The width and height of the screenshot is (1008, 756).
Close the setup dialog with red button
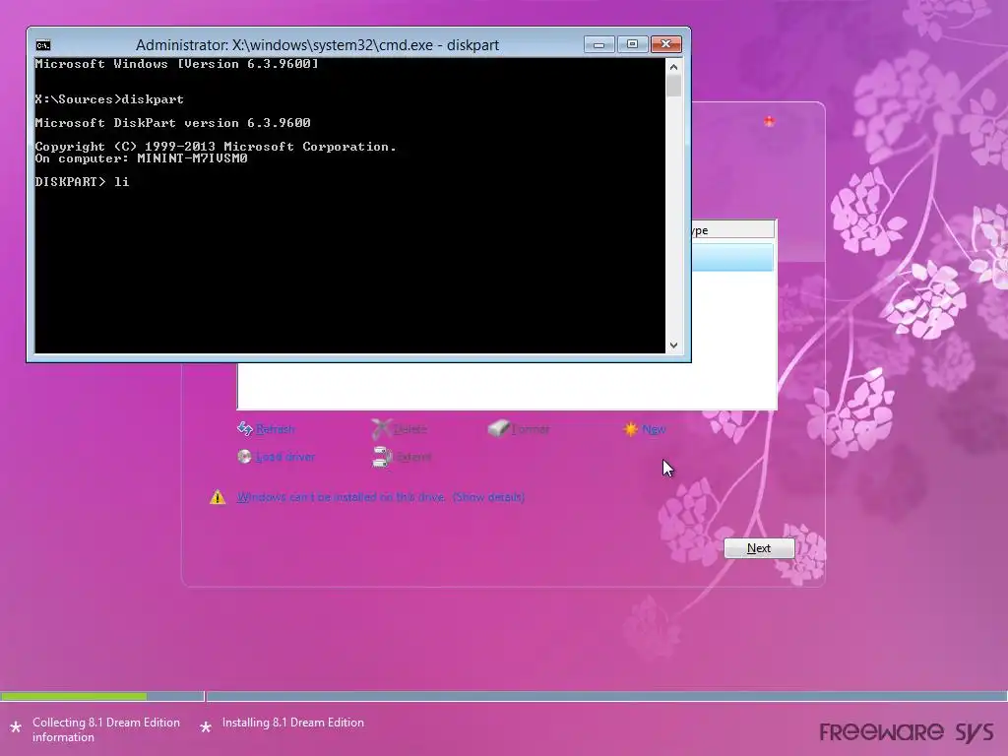click(769, 121)
